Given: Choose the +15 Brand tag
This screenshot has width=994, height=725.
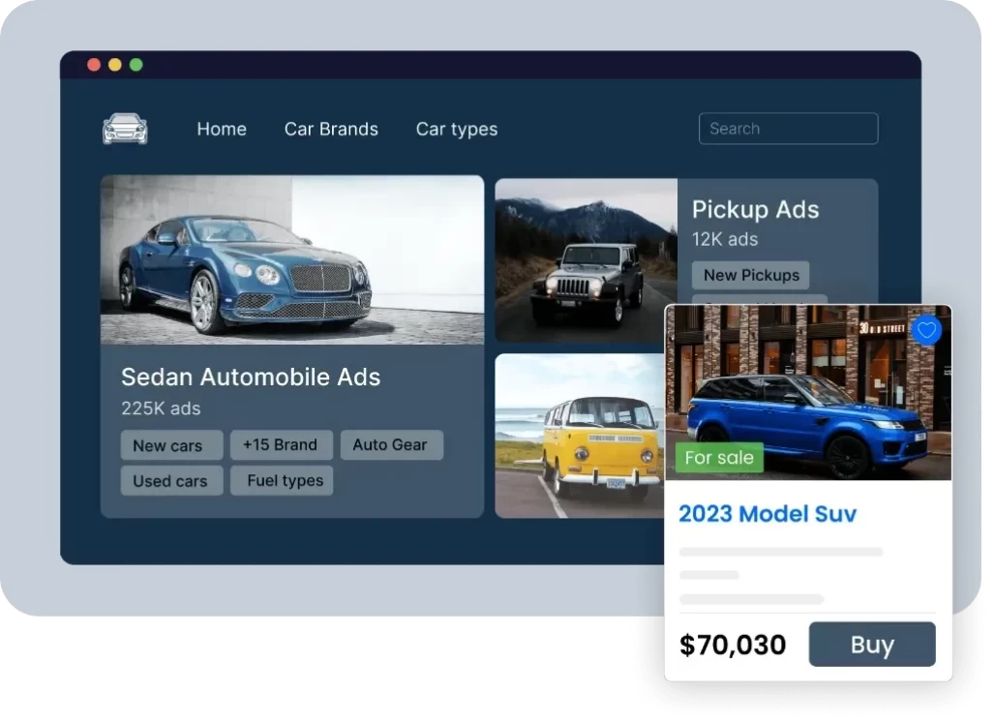Looking at the screenshot, I should pos(281,445).
